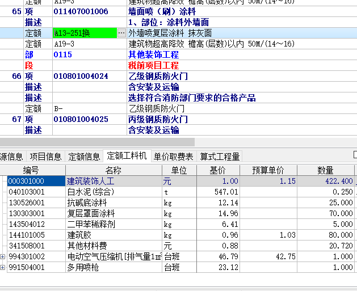Click the 预算单价 column header
Screen dimensions: 357x291
point(268,170)
